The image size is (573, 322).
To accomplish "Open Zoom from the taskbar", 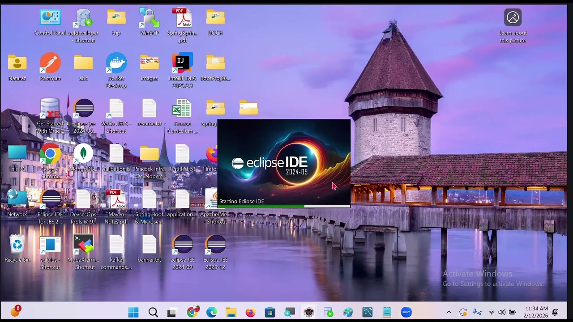I will pos(406,312).
